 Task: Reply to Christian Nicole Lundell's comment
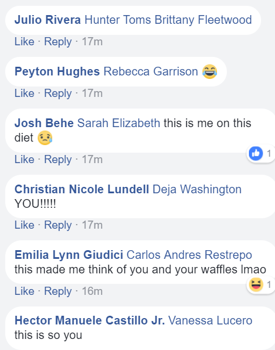tap(58, 225)
